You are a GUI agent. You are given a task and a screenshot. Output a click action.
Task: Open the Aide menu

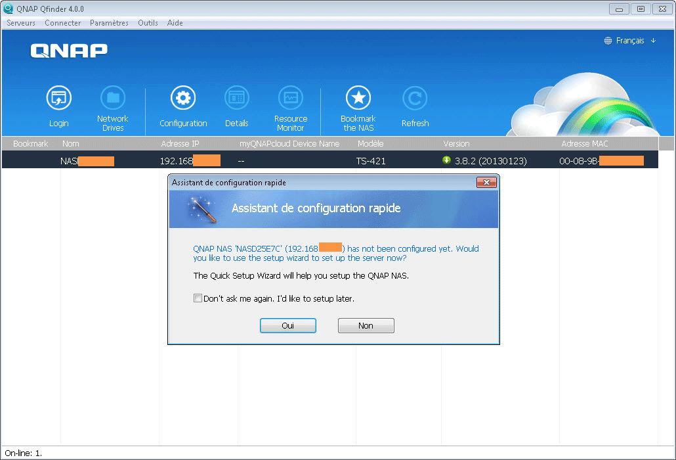click(175, 23)
